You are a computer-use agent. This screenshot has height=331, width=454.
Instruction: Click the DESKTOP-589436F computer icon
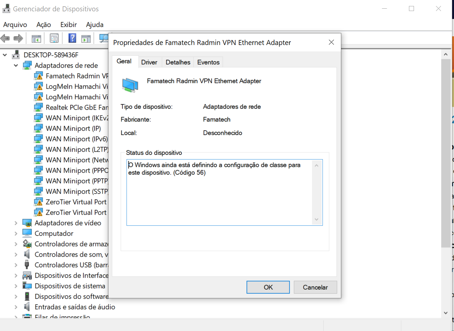[x=16, y=55]
